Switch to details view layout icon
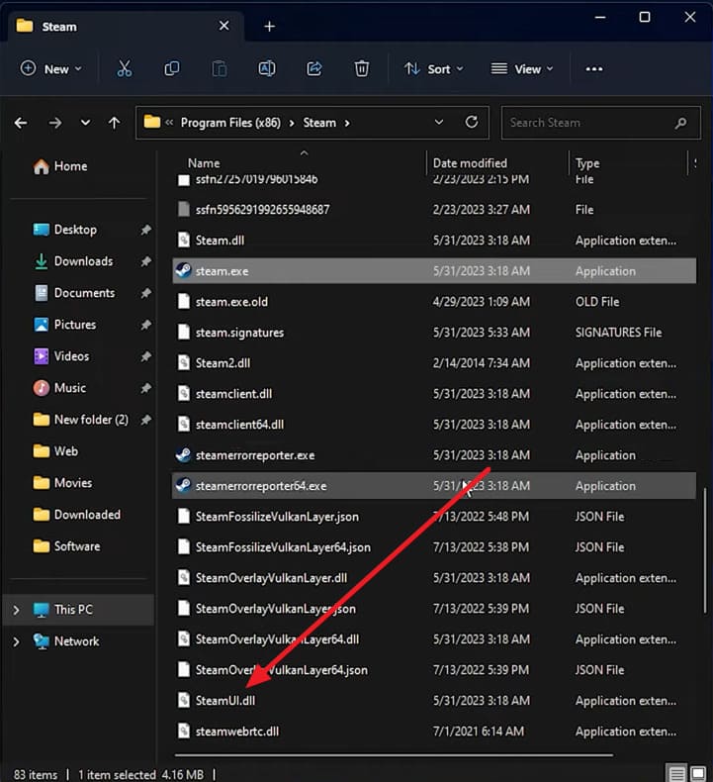Image resolution: width=713 pixels, height=782 pixels. 676,773
